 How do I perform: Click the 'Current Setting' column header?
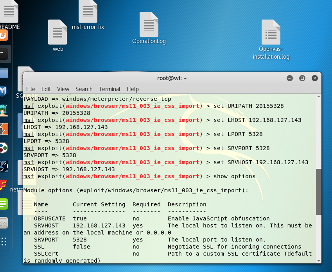[99, 204]
